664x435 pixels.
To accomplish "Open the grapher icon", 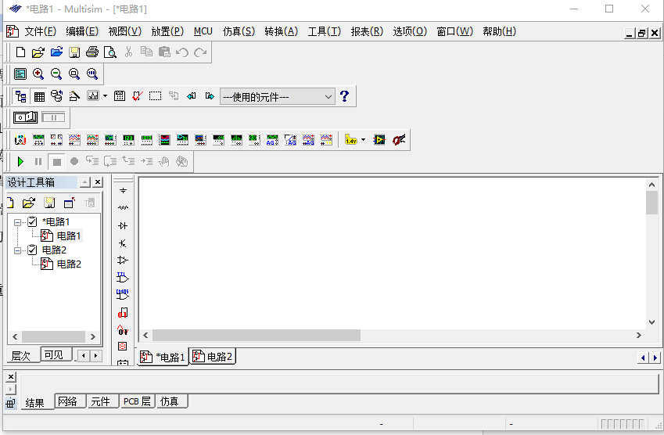I will [93, 96].
